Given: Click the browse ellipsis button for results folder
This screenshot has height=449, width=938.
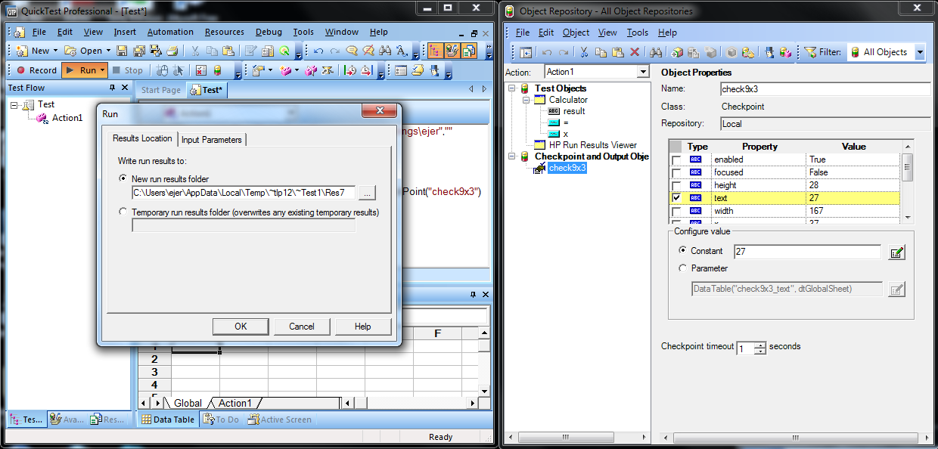Looking at the screenshot, I should (x=366, y=193).
